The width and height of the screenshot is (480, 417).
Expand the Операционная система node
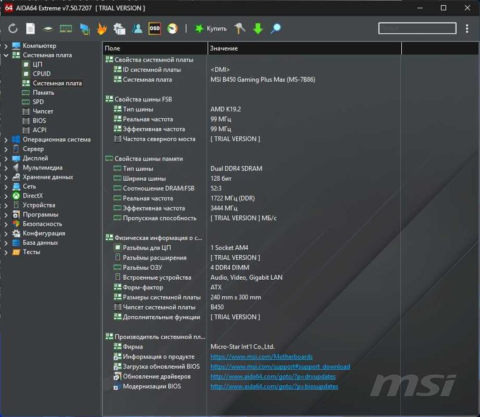[6, 140]
